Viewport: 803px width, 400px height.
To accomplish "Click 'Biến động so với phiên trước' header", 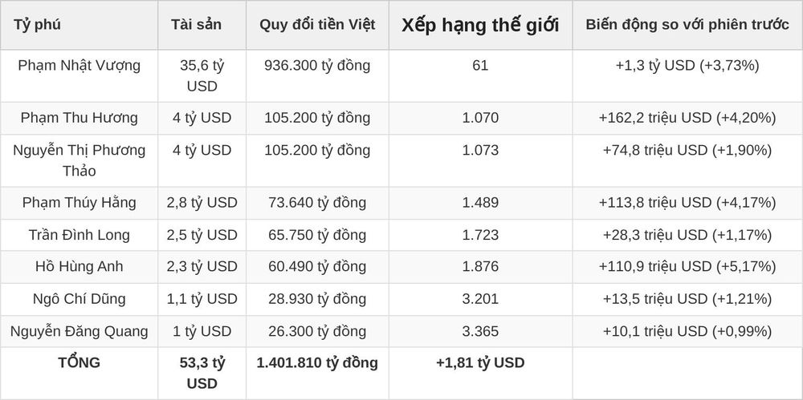I will [x=687, y=25].
